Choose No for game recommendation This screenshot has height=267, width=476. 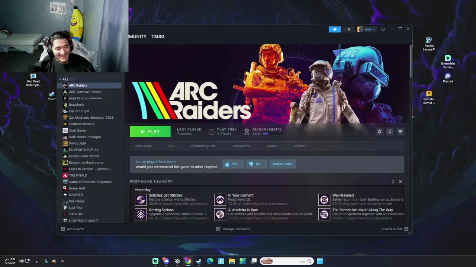tap(257, 164)
